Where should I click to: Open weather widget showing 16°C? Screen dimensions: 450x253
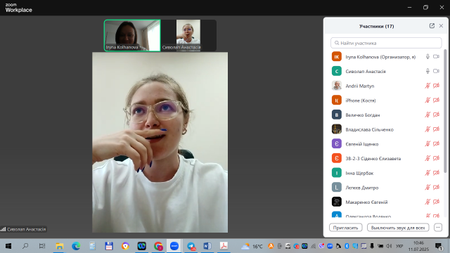pyautogui.click(x=252, y=246)
